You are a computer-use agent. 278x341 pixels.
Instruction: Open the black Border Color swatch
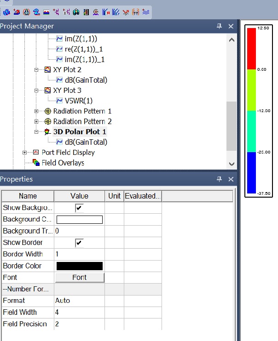[x=80, y=266]
